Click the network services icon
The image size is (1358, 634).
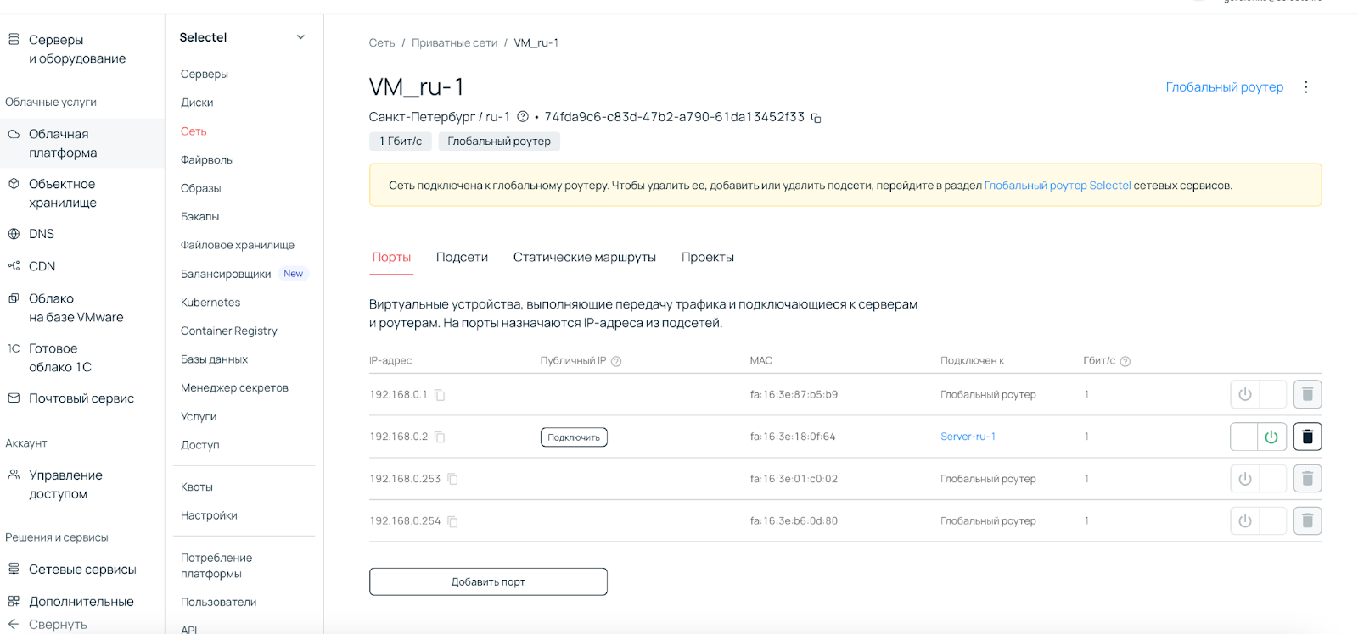(14, 569)
